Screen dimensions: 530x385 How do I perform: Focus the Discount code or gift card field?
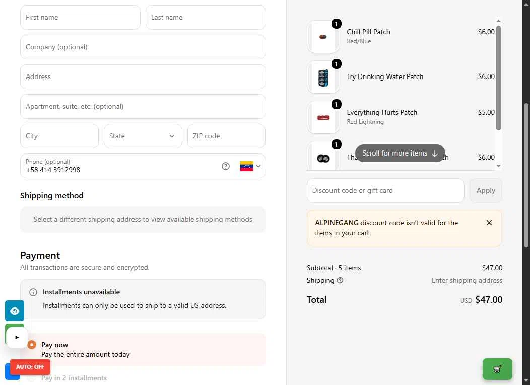tap(385, 190)
